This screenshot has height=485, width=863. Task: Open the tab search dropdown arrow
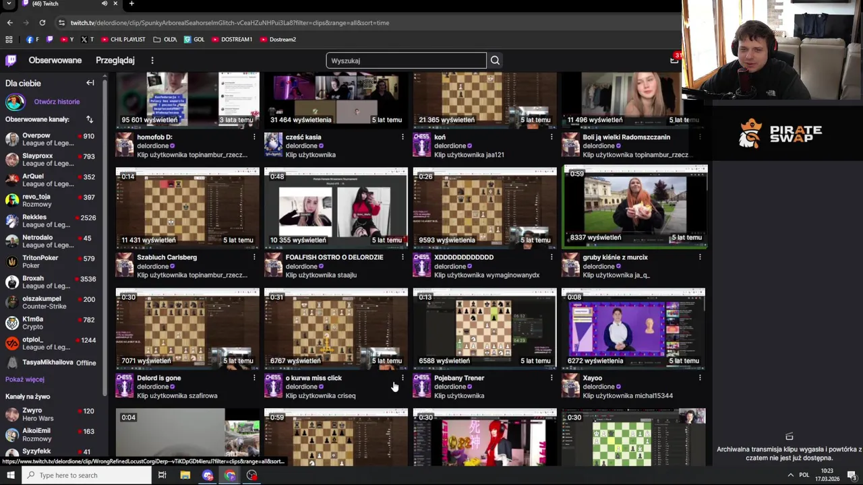pos(9,4)
